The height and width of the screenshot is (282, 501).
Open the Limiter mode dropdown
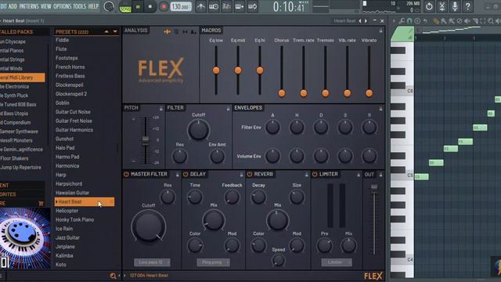(x=337, y=262)
